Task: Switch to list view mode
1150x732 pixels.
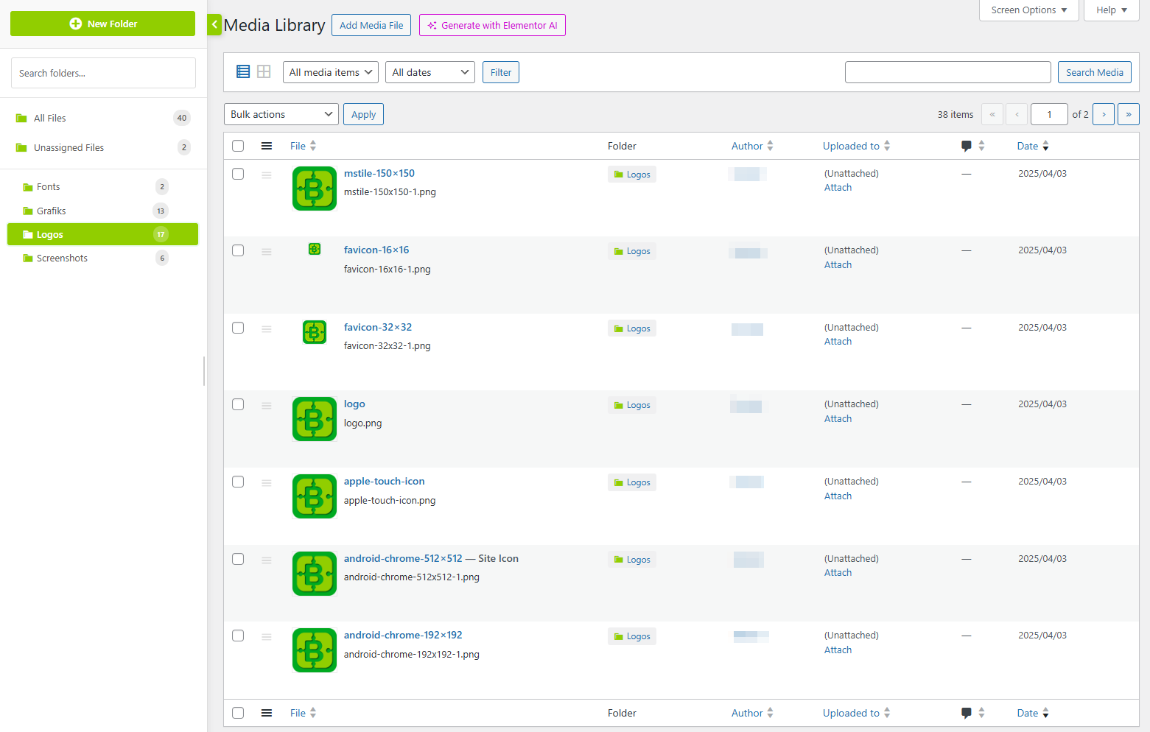Action: click(x=243, y=71)
